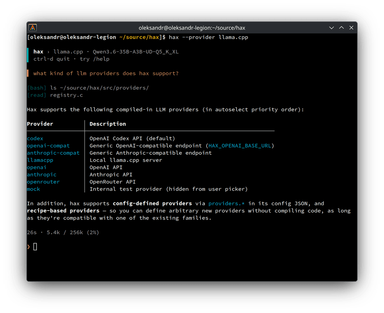This screenshot has width=384, height=313.
Task: Click 'OpenRouter API' description cell
Action: click(112, 182)
